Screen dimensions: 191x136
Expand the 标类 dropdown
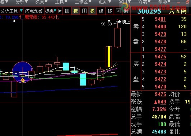55,11
